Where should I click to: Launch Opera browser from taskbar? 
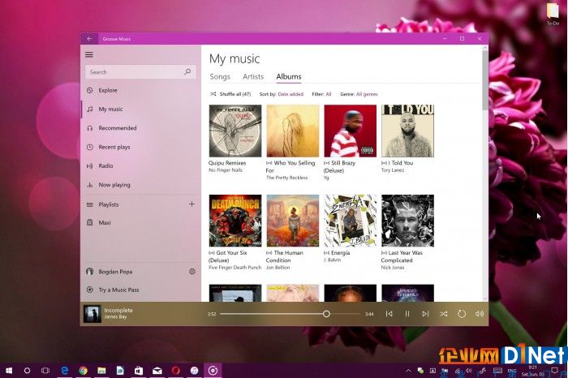176,371
